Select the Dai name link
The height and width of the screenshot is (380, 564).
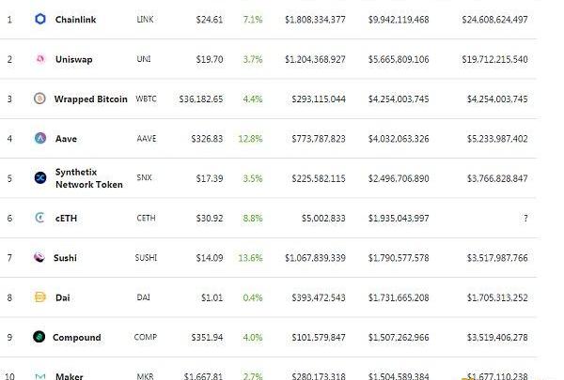click(63, 297)
